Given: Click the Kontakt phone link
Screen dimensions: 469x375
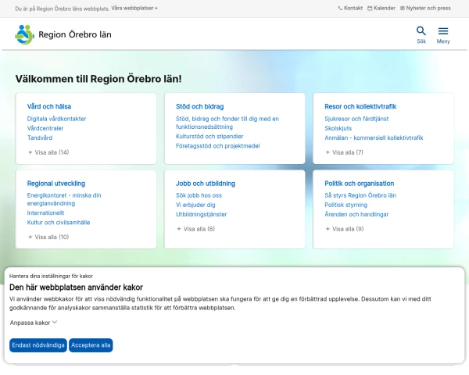Looking at the screenshot, I should point(350,8).
